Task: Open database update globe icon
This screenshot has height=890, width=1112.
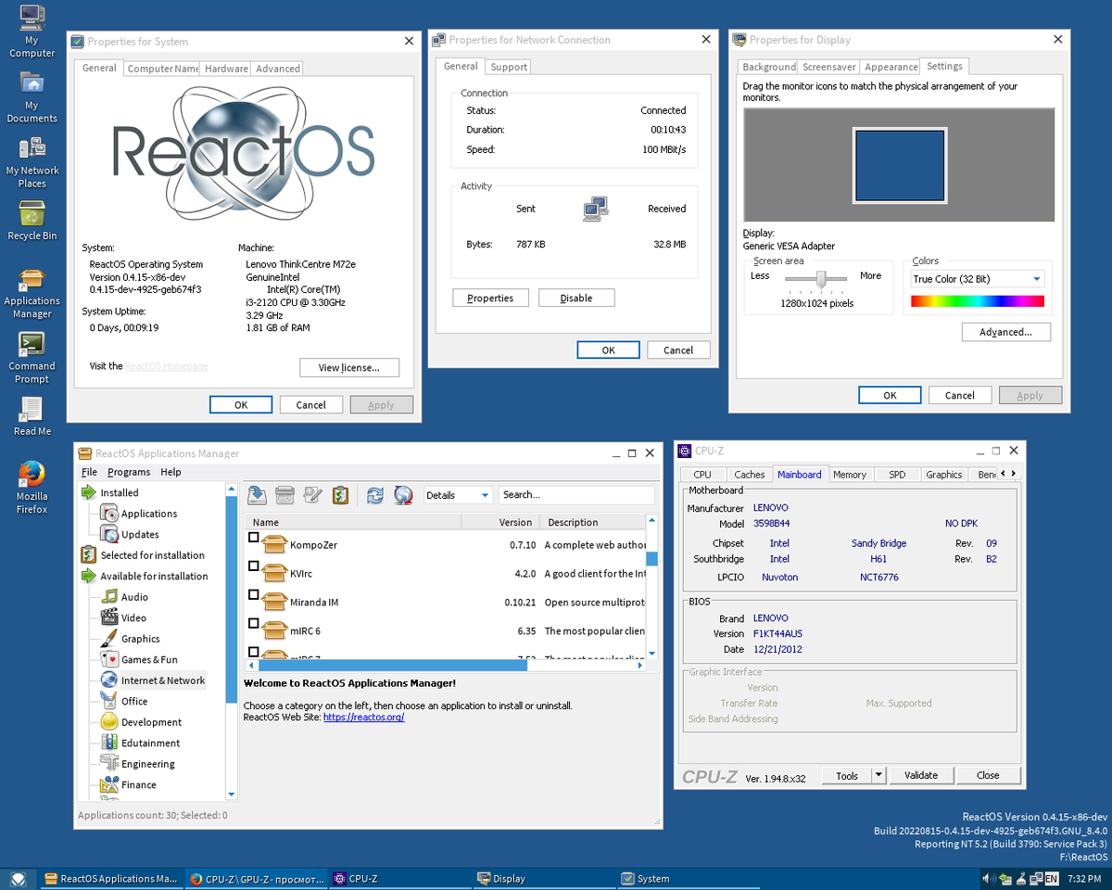Action: (402, 495)
